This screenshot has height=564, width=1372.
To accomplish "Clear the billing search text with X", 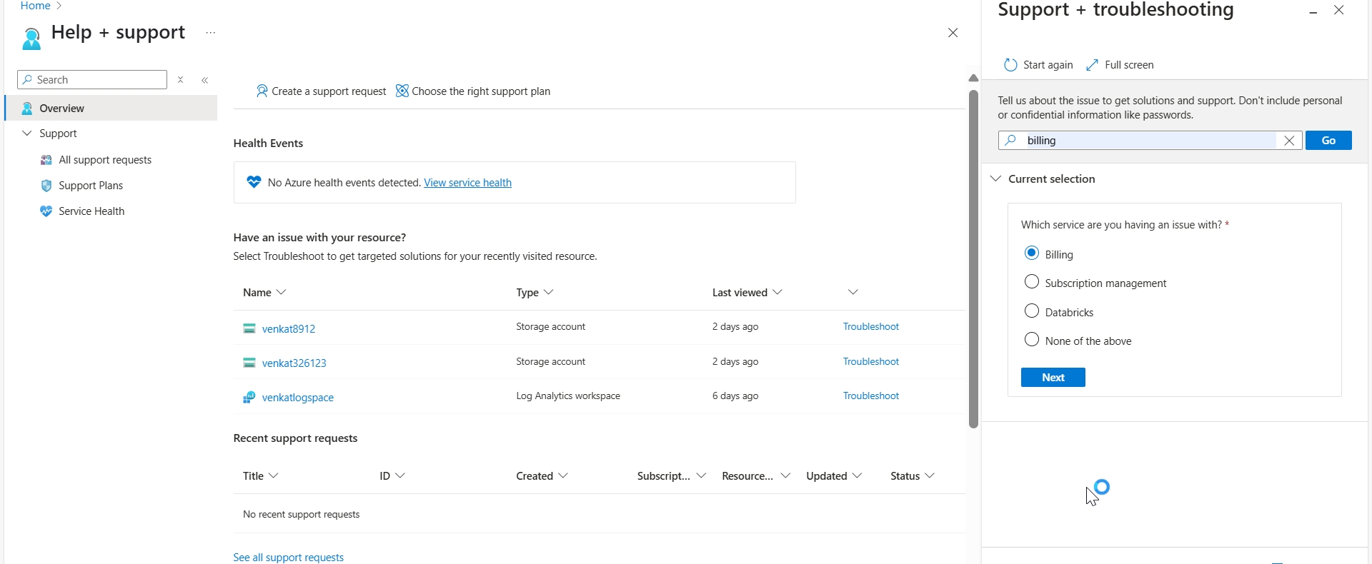I will click(1289, 141).
